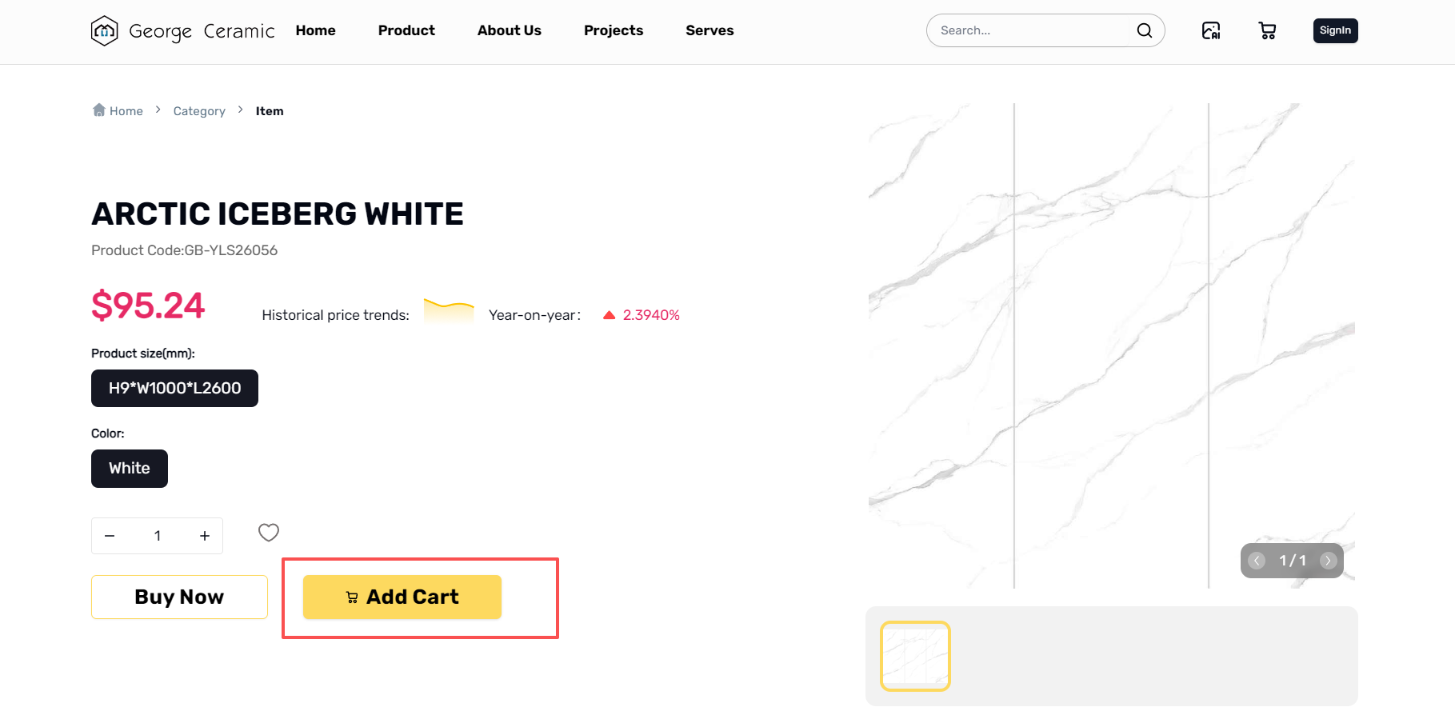Focus the Search input field
The height and width of the screenshot is (727, 1455).
tap(1032, 30)
